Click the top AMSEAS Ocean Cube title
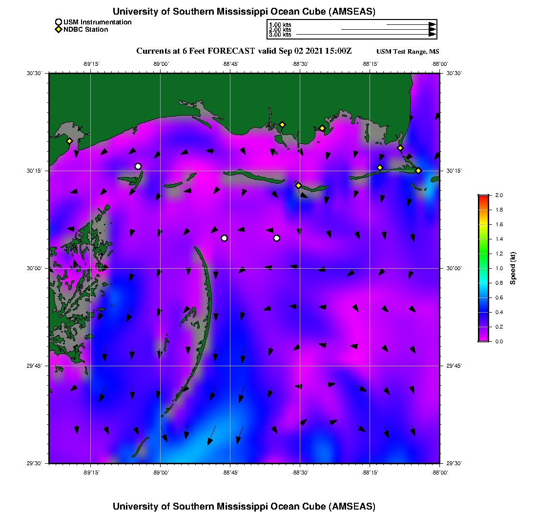The image size is (537, 512). 244,11
